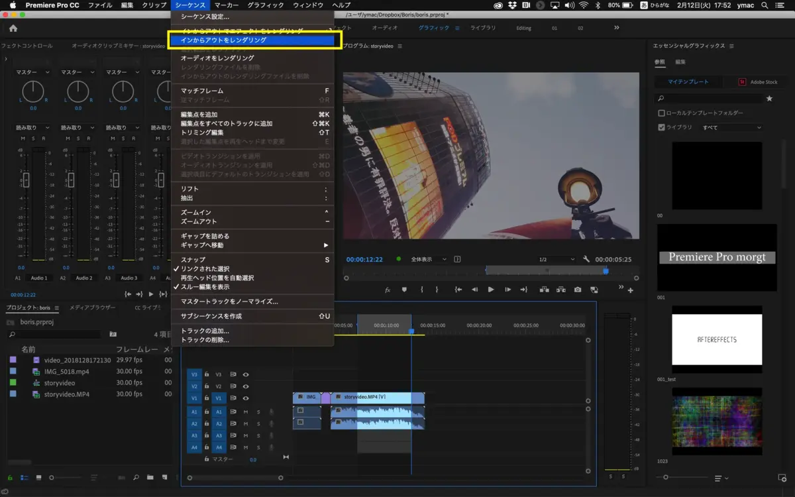The image size is (795, 497).
Task: Click the Export Frame camera icon
Action: coord(576,288)
